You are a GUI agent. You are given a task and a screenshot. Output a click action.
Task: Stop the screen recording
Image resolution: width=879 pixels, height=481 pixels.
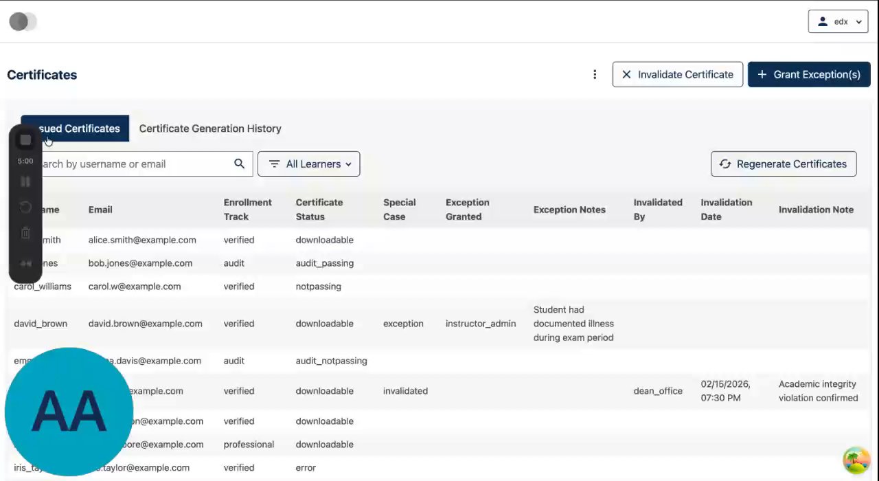point(25,140)
